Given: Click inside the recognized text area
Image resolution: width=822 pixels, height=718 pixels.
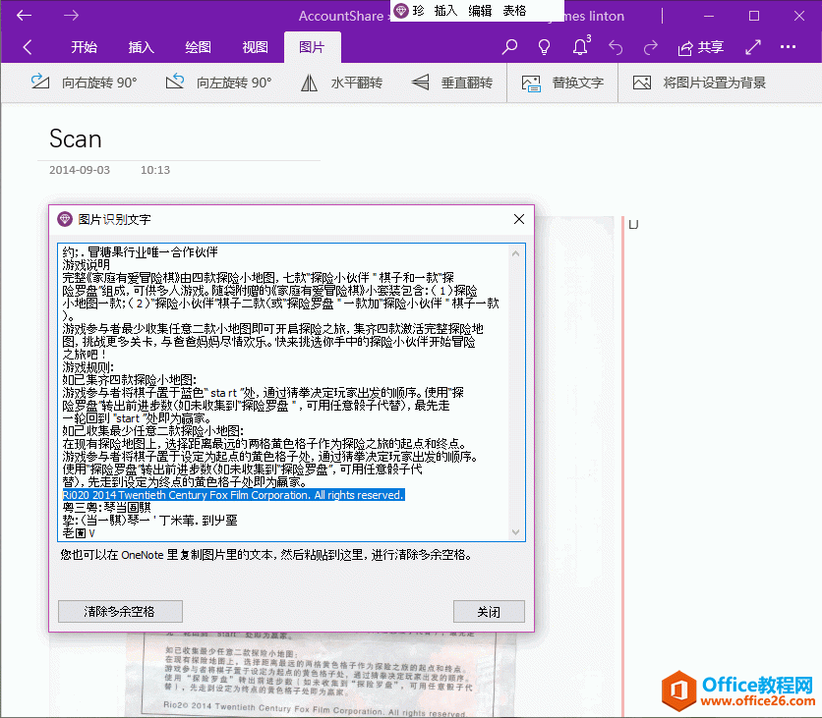Looking at the screenshot, I should coord(285,393).
